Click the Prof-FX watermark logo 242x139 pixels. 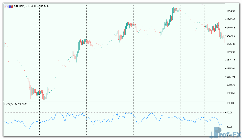coord(225,133)
